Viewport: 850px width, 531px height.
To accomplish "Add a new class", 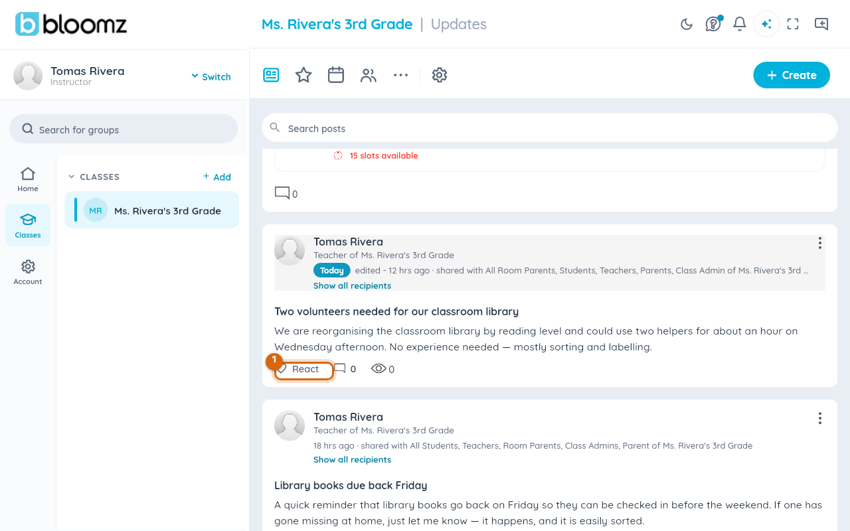I will pyautogui.click(x=217, y=177).
